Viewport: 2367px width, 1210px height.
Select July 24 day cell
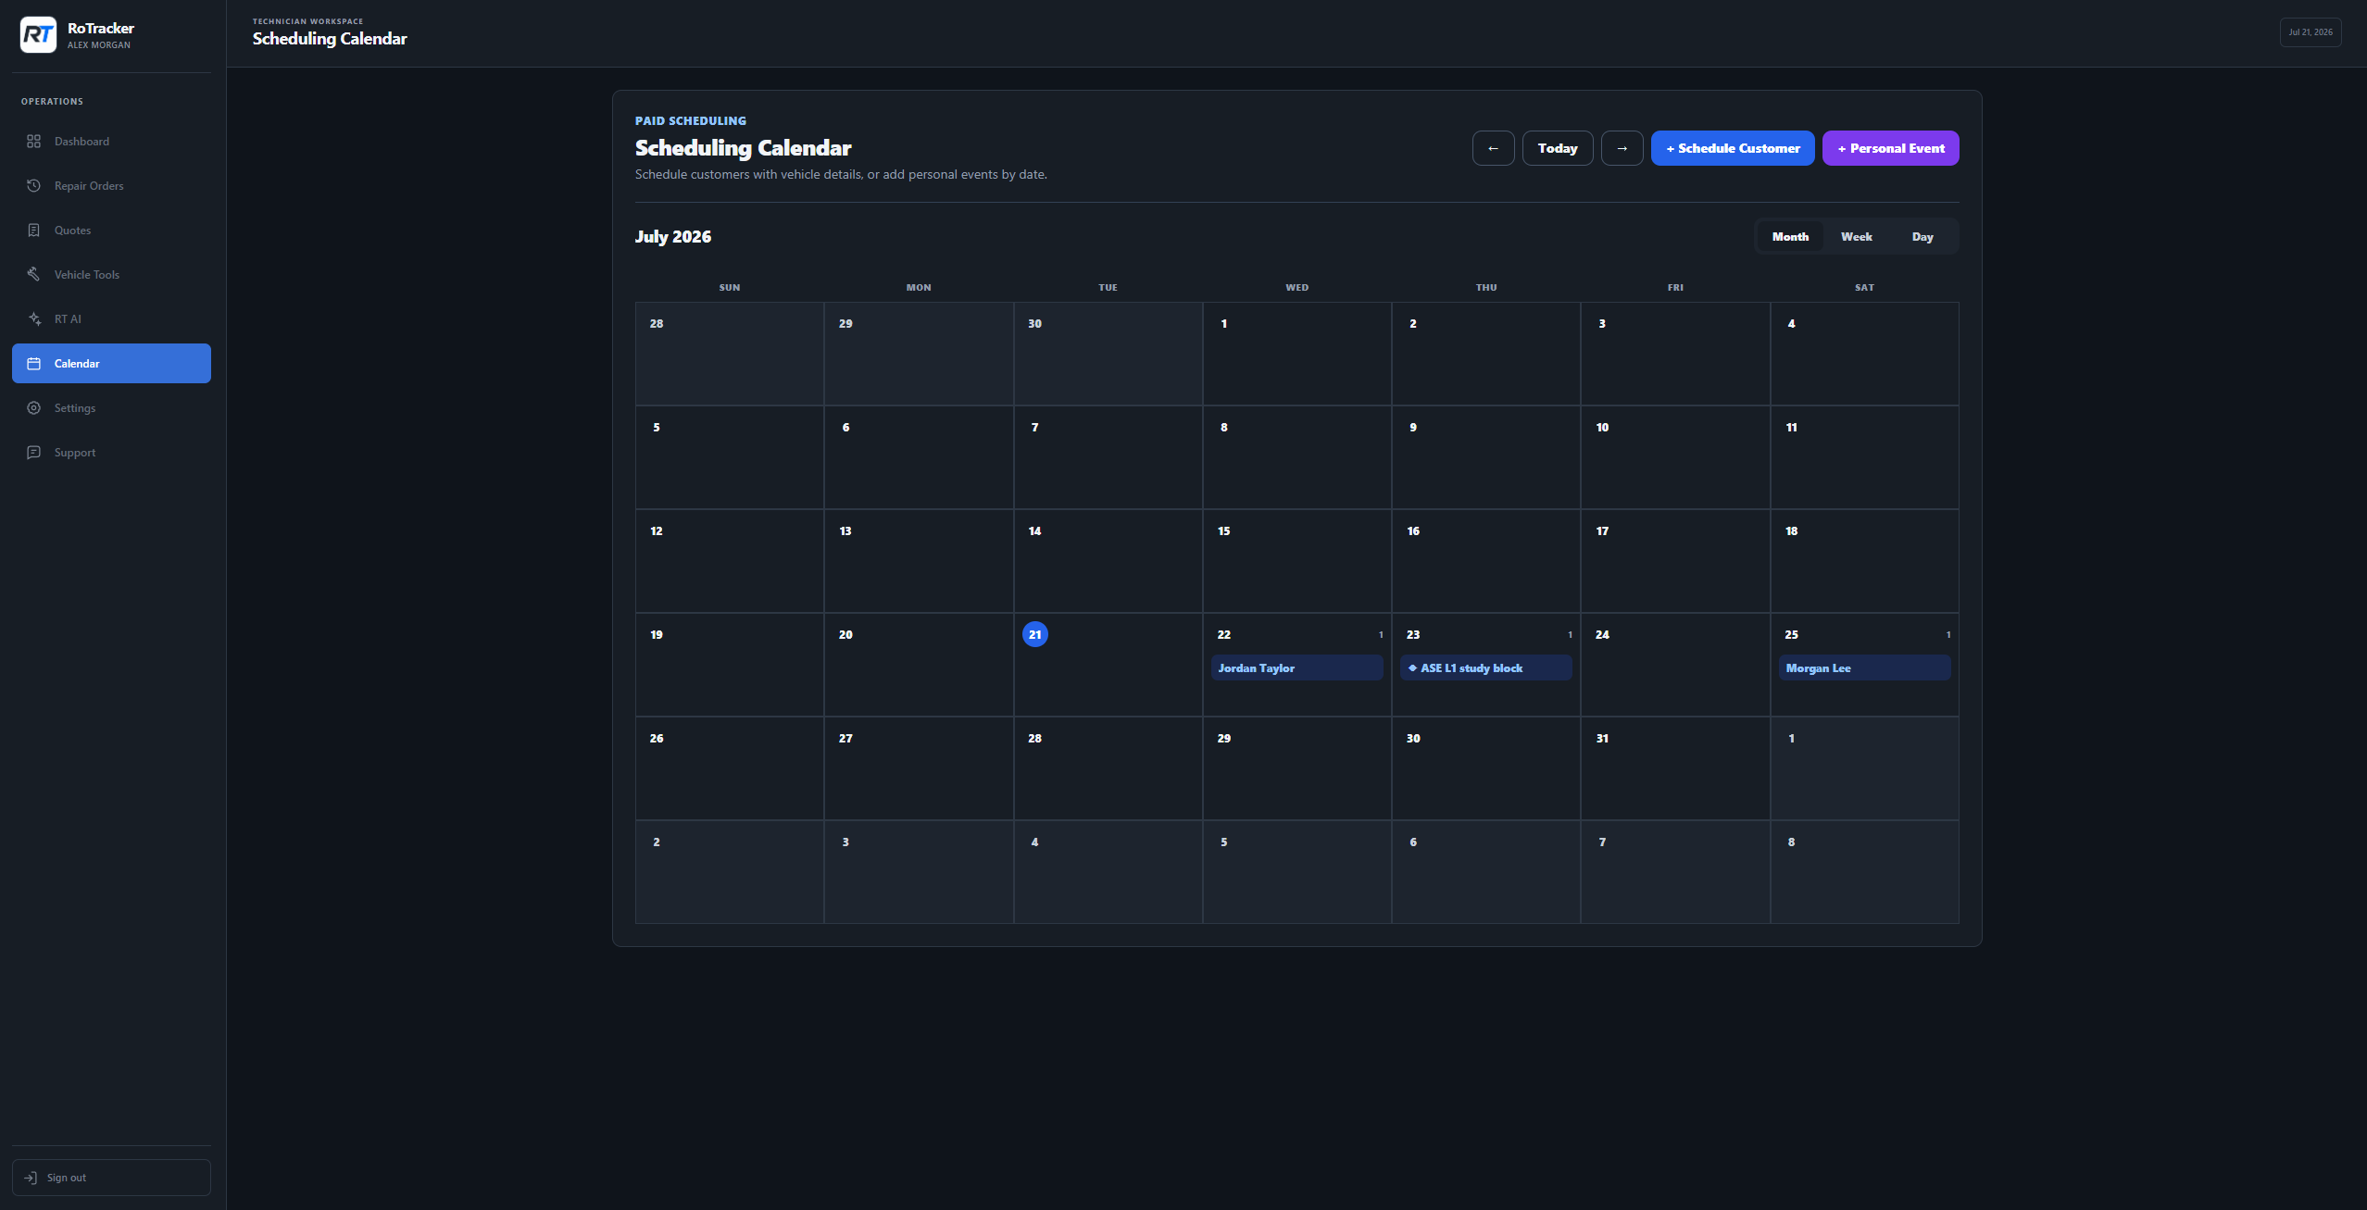pos(1675,665)
